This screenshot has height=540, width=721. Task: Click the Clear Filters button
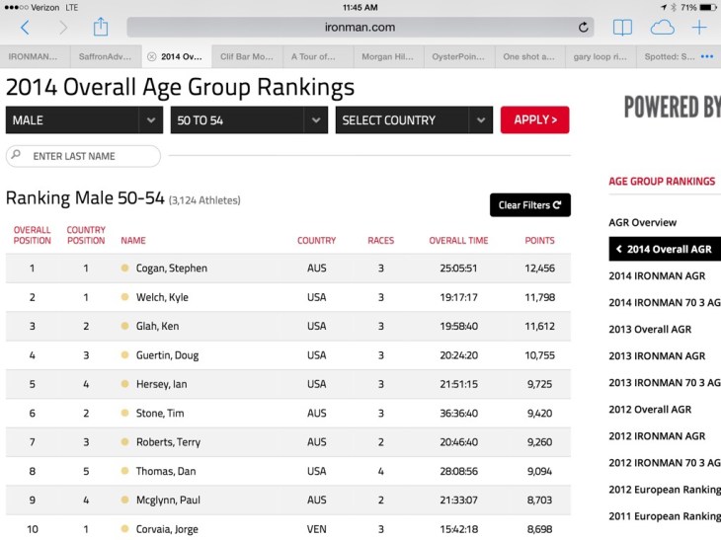[x=529, y=205]
